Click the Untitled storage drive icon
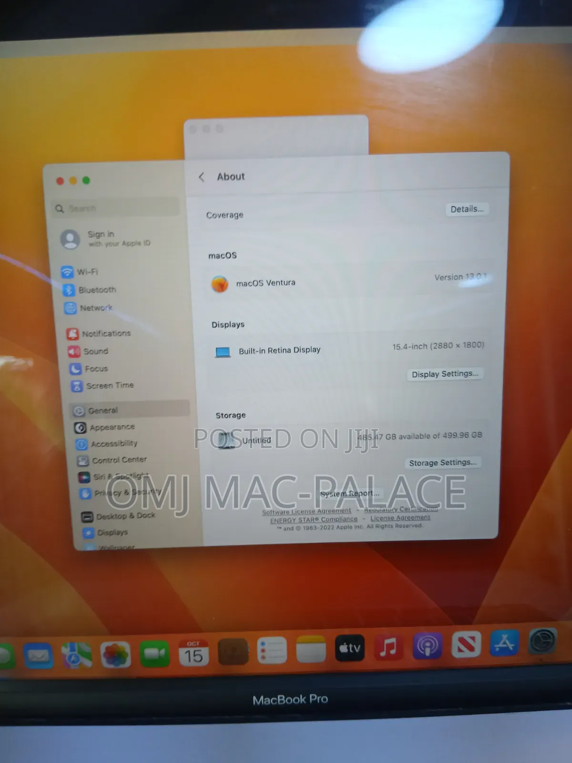The image size is (572, 763). click(x=227, y=440)
